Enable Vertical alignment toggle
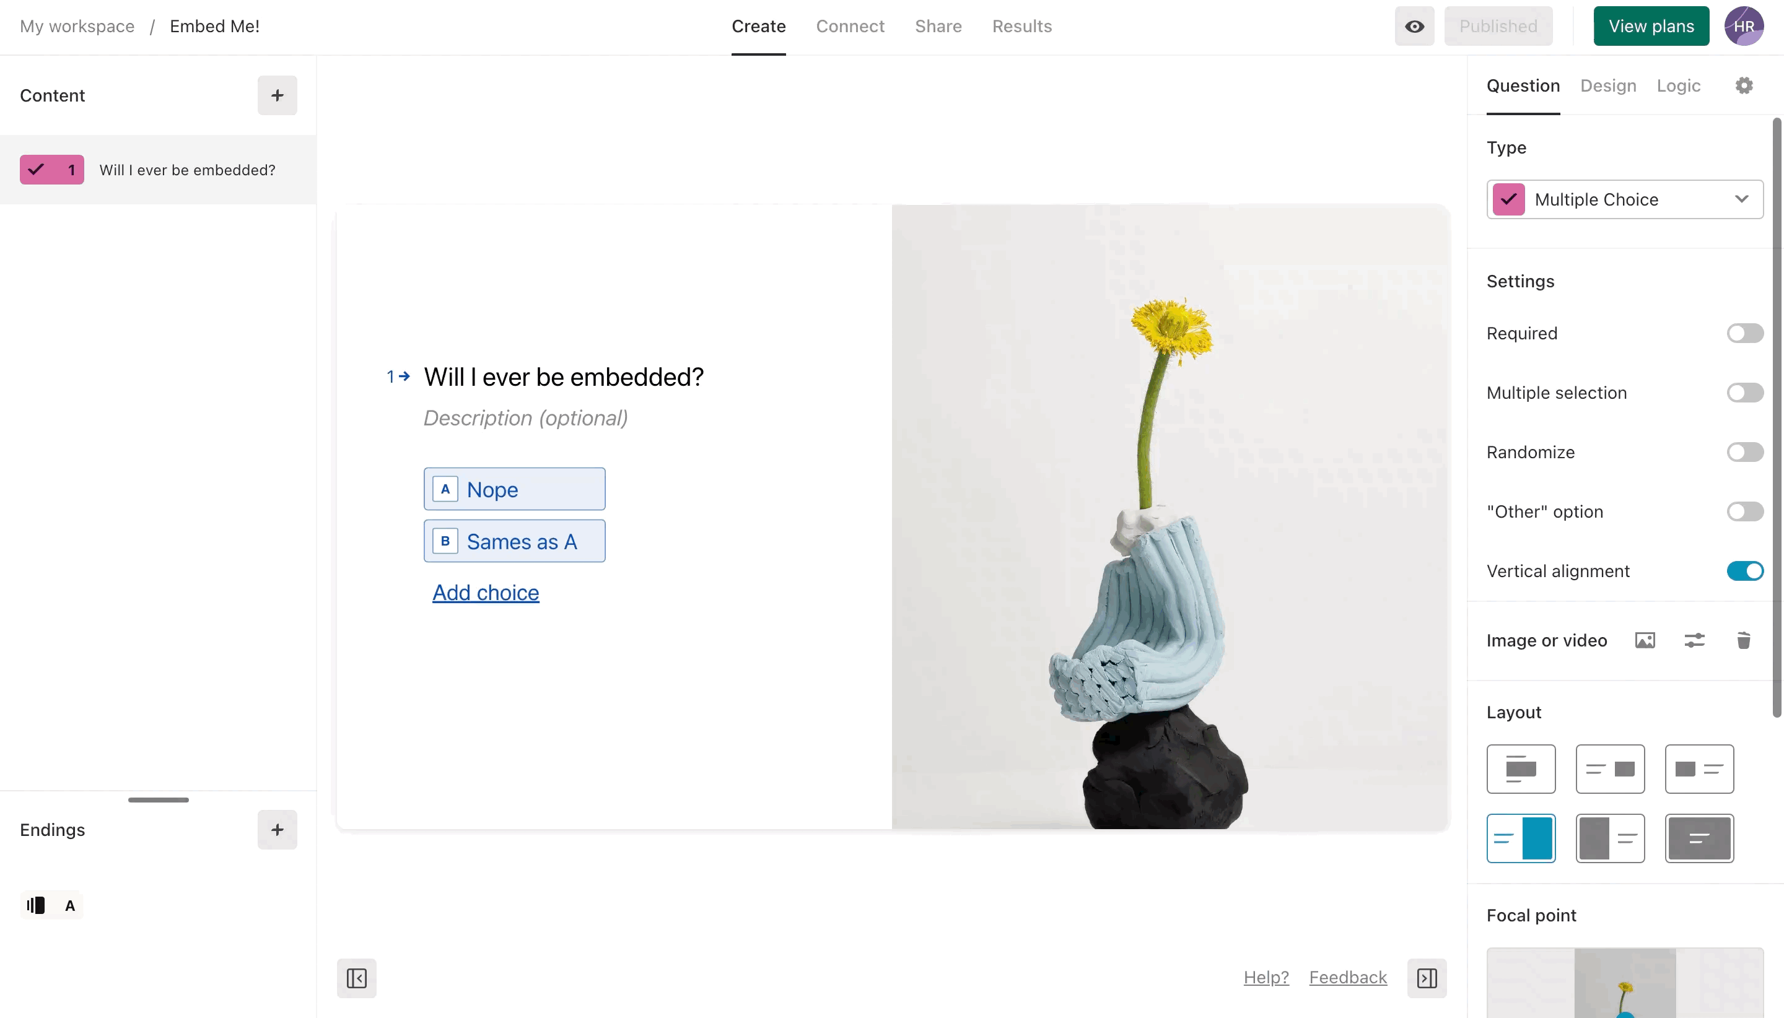1784x1018 pixels. click(1745, 571)
